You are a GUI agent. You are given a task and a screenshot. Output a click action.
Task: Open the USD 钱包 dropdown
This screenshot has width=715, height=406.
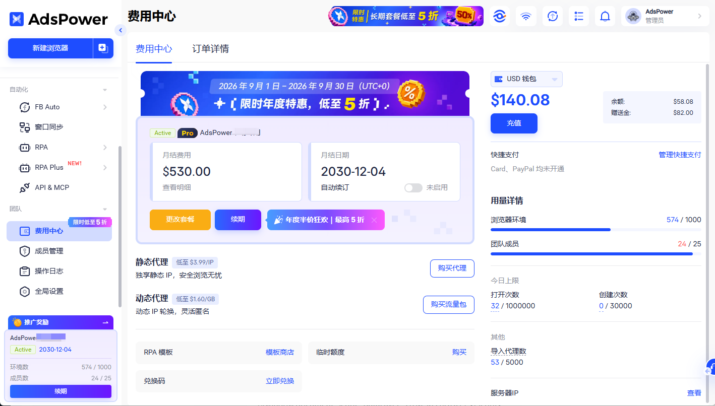tap(526, 79)
